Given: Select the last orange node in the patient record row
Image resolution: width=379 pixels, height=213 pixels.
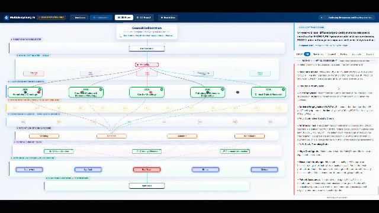Looking at the screenshot, I should pos(249,136).
